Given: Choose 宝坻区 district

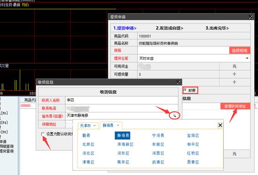Looking at the screenshot, I should 193,136.
